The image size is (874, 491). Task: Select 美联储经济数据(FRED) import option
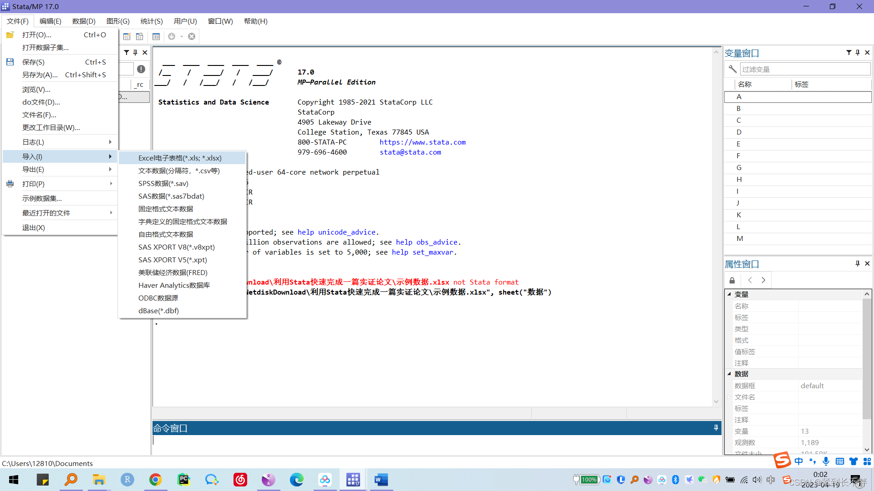point(182,272)
